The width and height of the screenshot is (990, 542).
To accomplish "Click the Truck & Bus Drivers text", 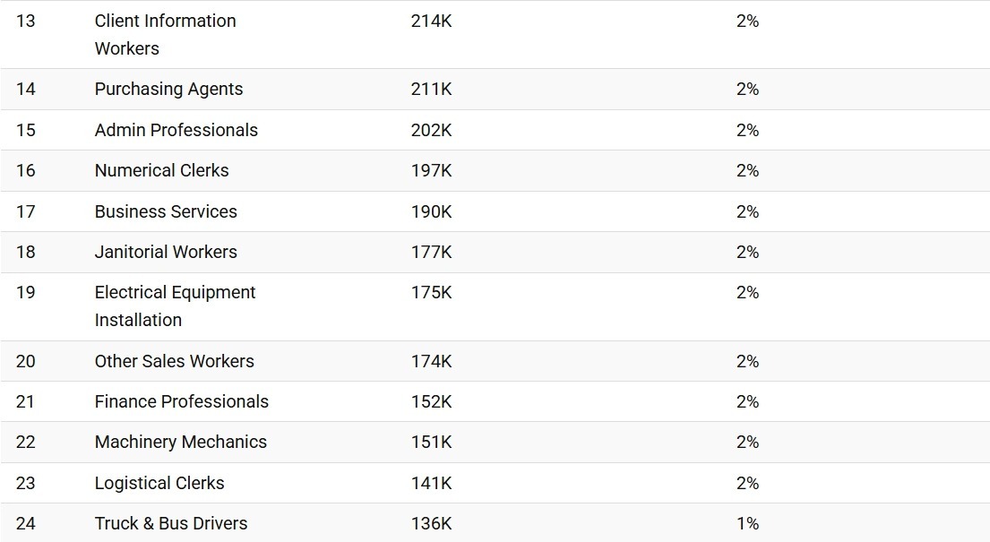I will [x=171, y=524].
